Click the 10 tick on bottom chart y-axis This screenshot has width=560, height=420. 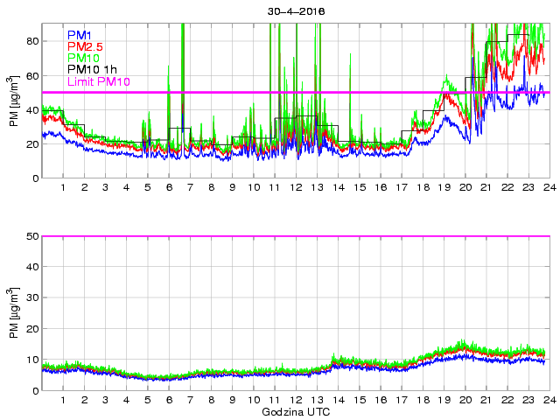point(32,360)
